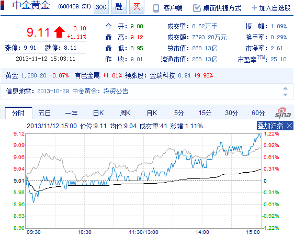Viewport: 294px width, 236px height.
Task: Click the +1.11% change value
Action: [x=77, y=37]
